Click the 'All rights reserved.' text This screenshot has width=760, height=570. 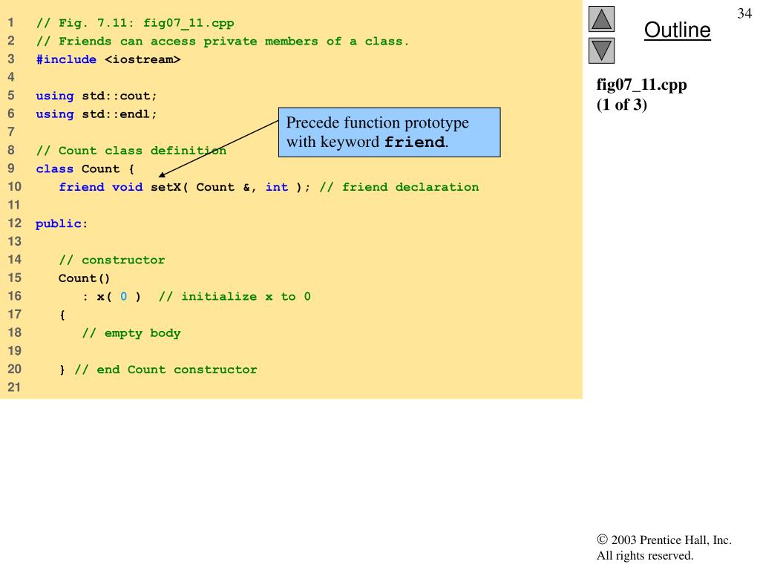coord(645,555)
